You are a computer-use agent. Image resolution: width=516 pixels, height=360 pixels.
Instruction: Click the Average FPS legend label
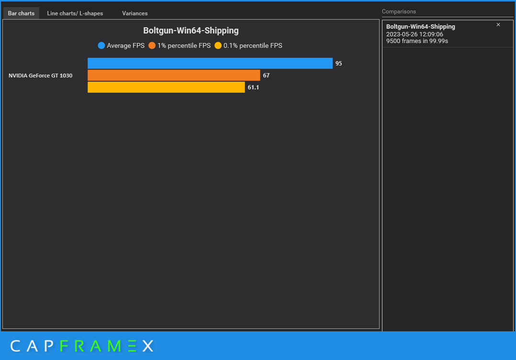(x=126, y=46)
